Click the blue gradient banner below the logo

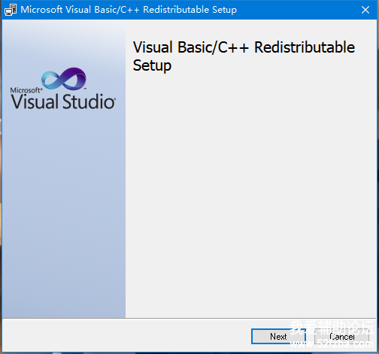pos(64,213)
